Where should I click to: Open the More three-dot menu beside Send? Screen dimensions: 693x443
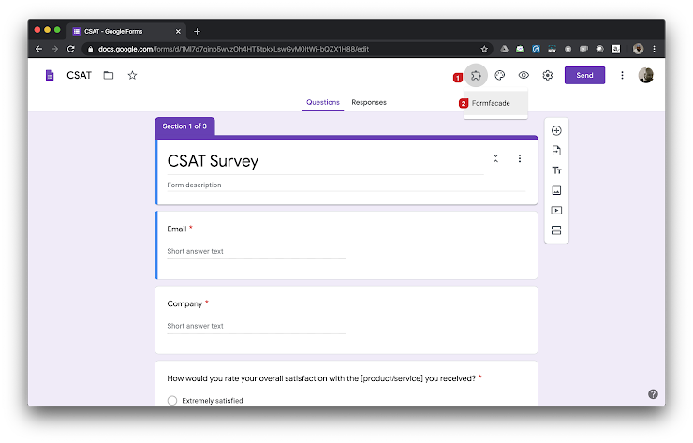pos(622,76)
